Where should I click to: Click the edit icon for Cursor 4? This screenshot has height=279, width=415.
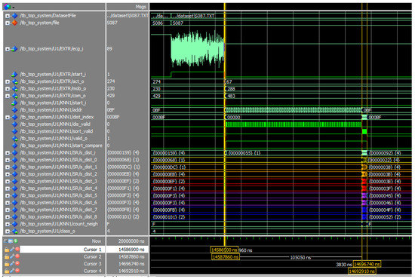pos(12,271)
